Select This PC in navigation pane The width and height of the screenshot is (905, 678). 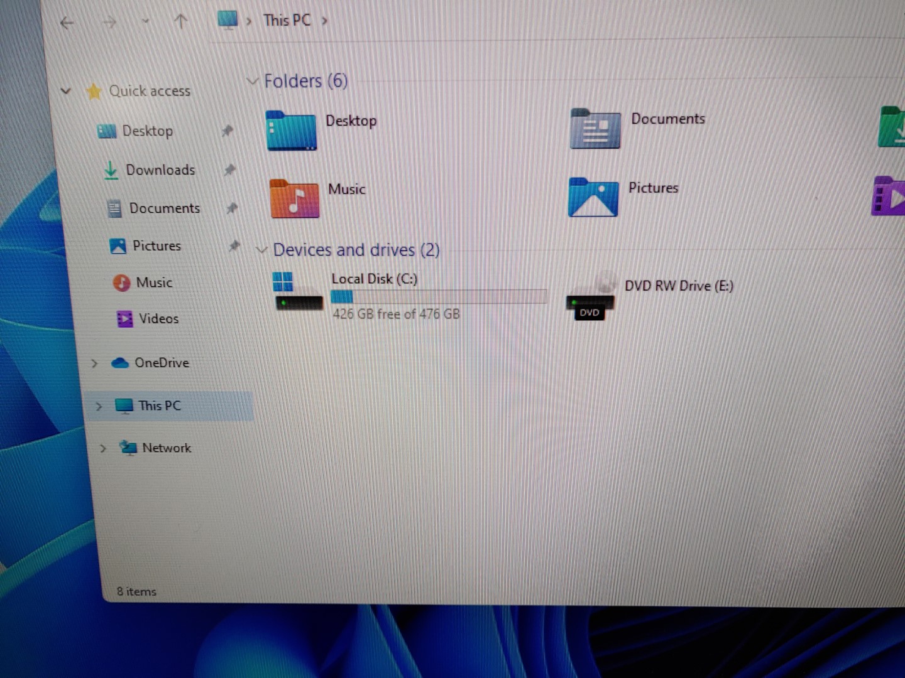tap(160, 406)
